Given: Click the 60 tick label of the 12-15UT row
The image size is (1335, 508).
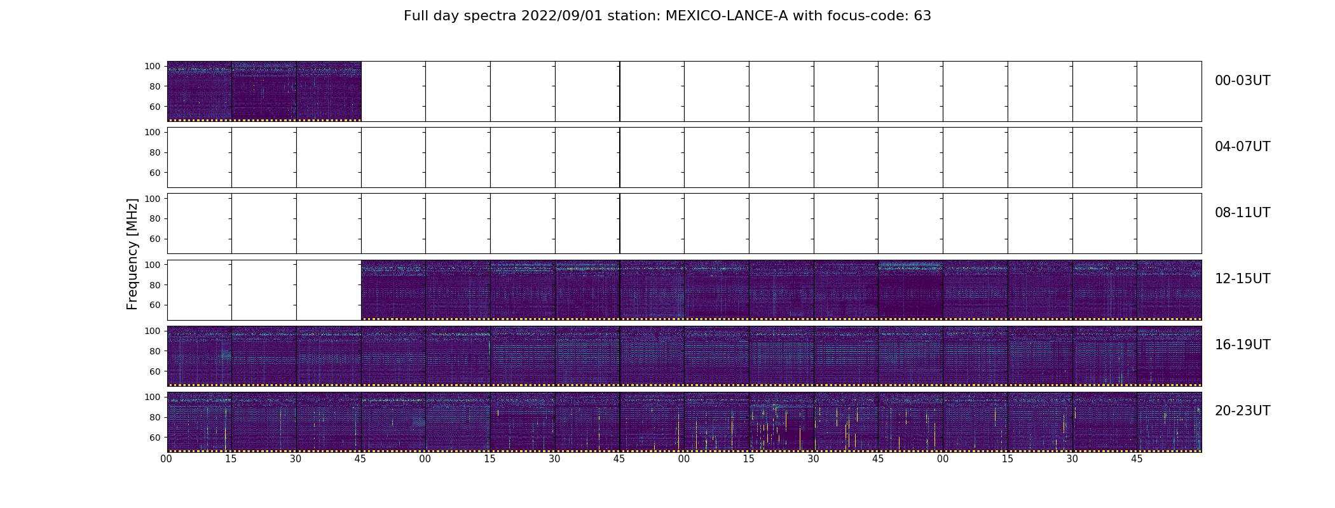Looking at the screenshot, I should tap(155, 305).
